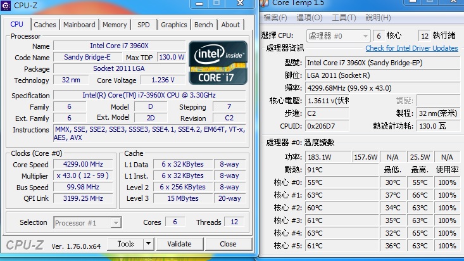This screenshot has height=261, width=464.
Task: Click the Specification field i7-3960X CPU @ 3.30GHz
Action: coord(149,95)
